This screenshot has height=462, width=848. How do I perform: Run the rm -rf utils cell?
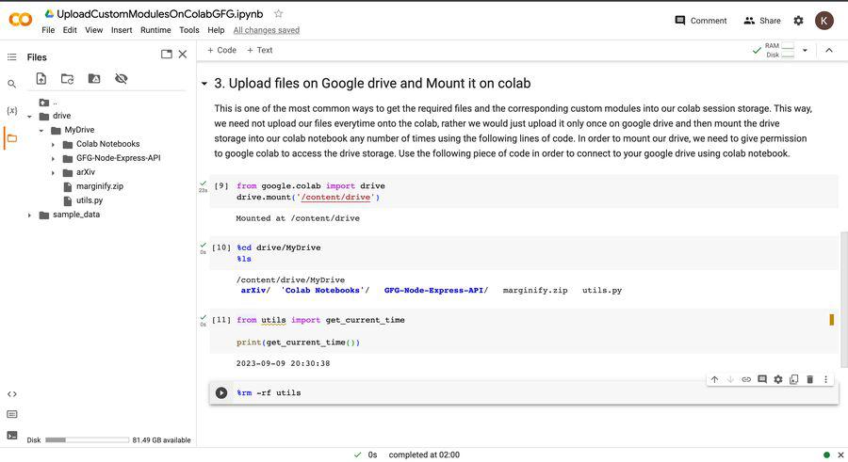pos(221,393)
